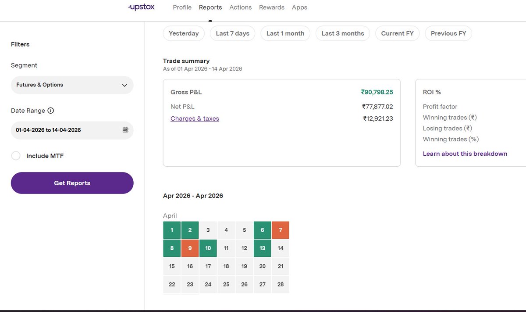Viewport: 526px width, 312px height.
Task: Expand the Futures & Options segment dropdown
Action: point(72,85)
